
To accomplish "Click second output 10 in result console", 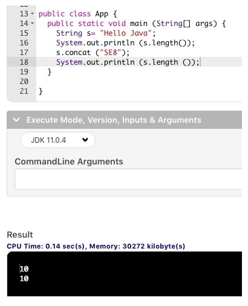I will click(x=24, y=278).
